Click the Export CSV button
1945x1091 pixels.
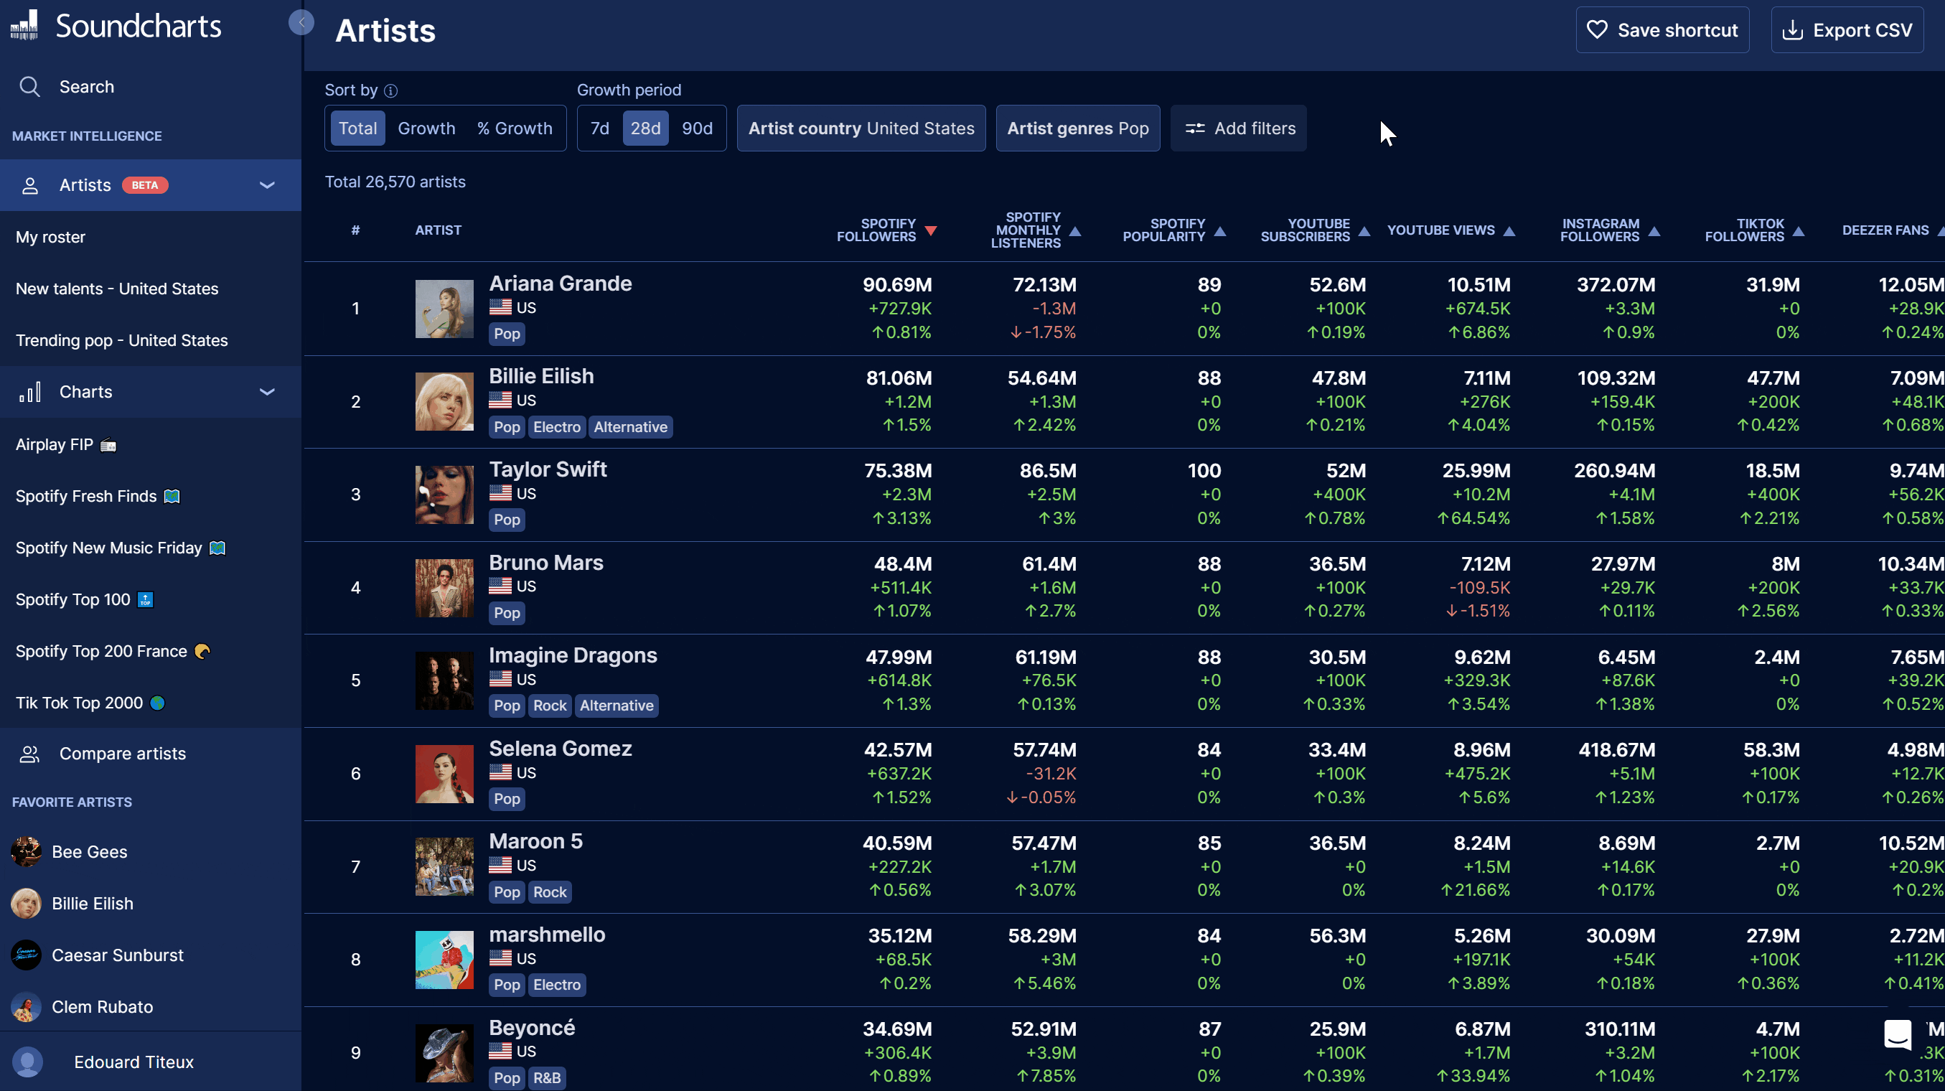pyautogui.click(x=1847, y=30)
